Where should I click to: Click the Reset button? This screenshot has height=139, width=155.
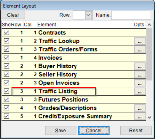click(x=136, y=130)
